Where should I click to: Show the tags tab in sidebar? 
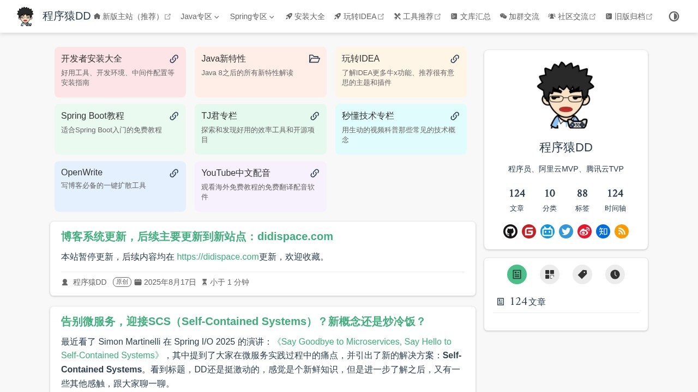point(582,274)
